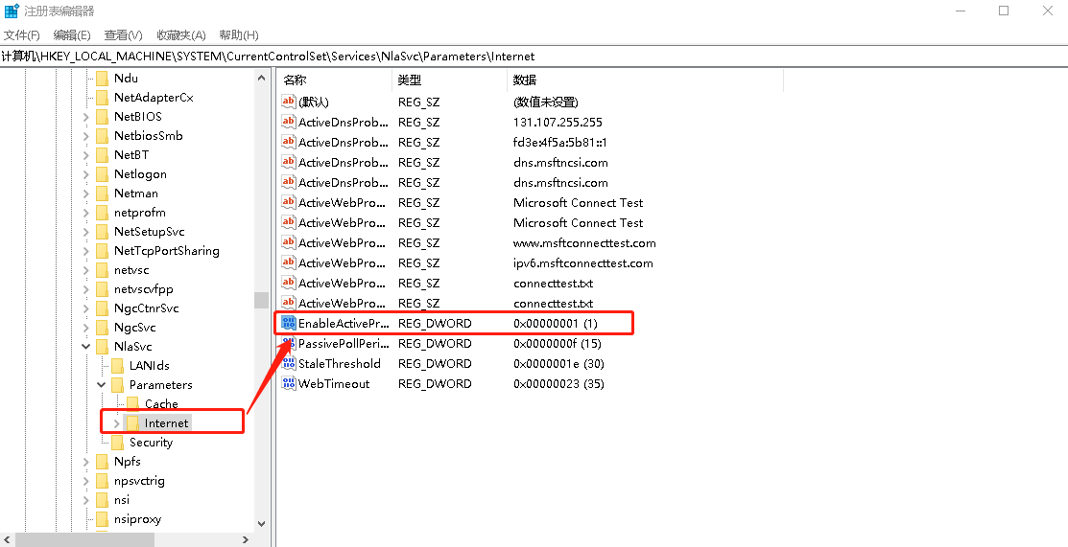Expand the NetBIOS tree node
This screenshot has height=547, width=1068.
[85, 117]
